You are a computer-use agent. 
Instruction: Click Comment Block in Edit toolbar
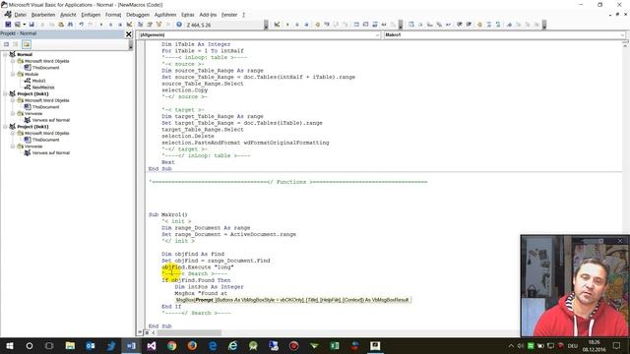[489, 25]
